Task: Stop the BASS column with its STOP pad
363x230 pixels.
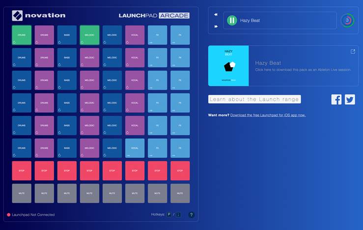Action: click(x=67, y=171)
